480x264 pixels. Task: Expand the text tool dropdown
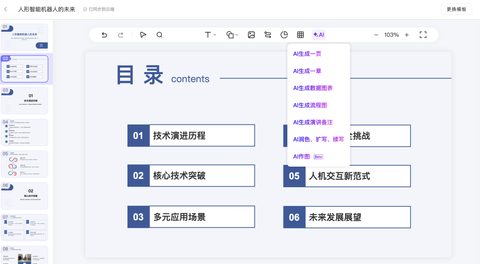pyautogui.click(x=210, y=35)
